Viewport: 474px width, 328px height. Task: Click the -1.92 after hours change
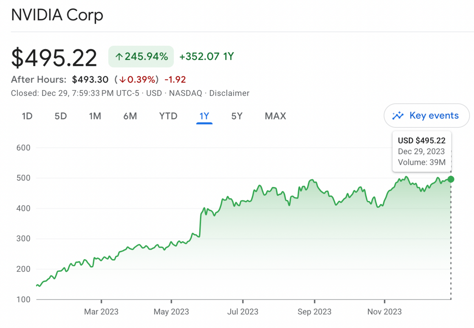[x=175, y=79]
